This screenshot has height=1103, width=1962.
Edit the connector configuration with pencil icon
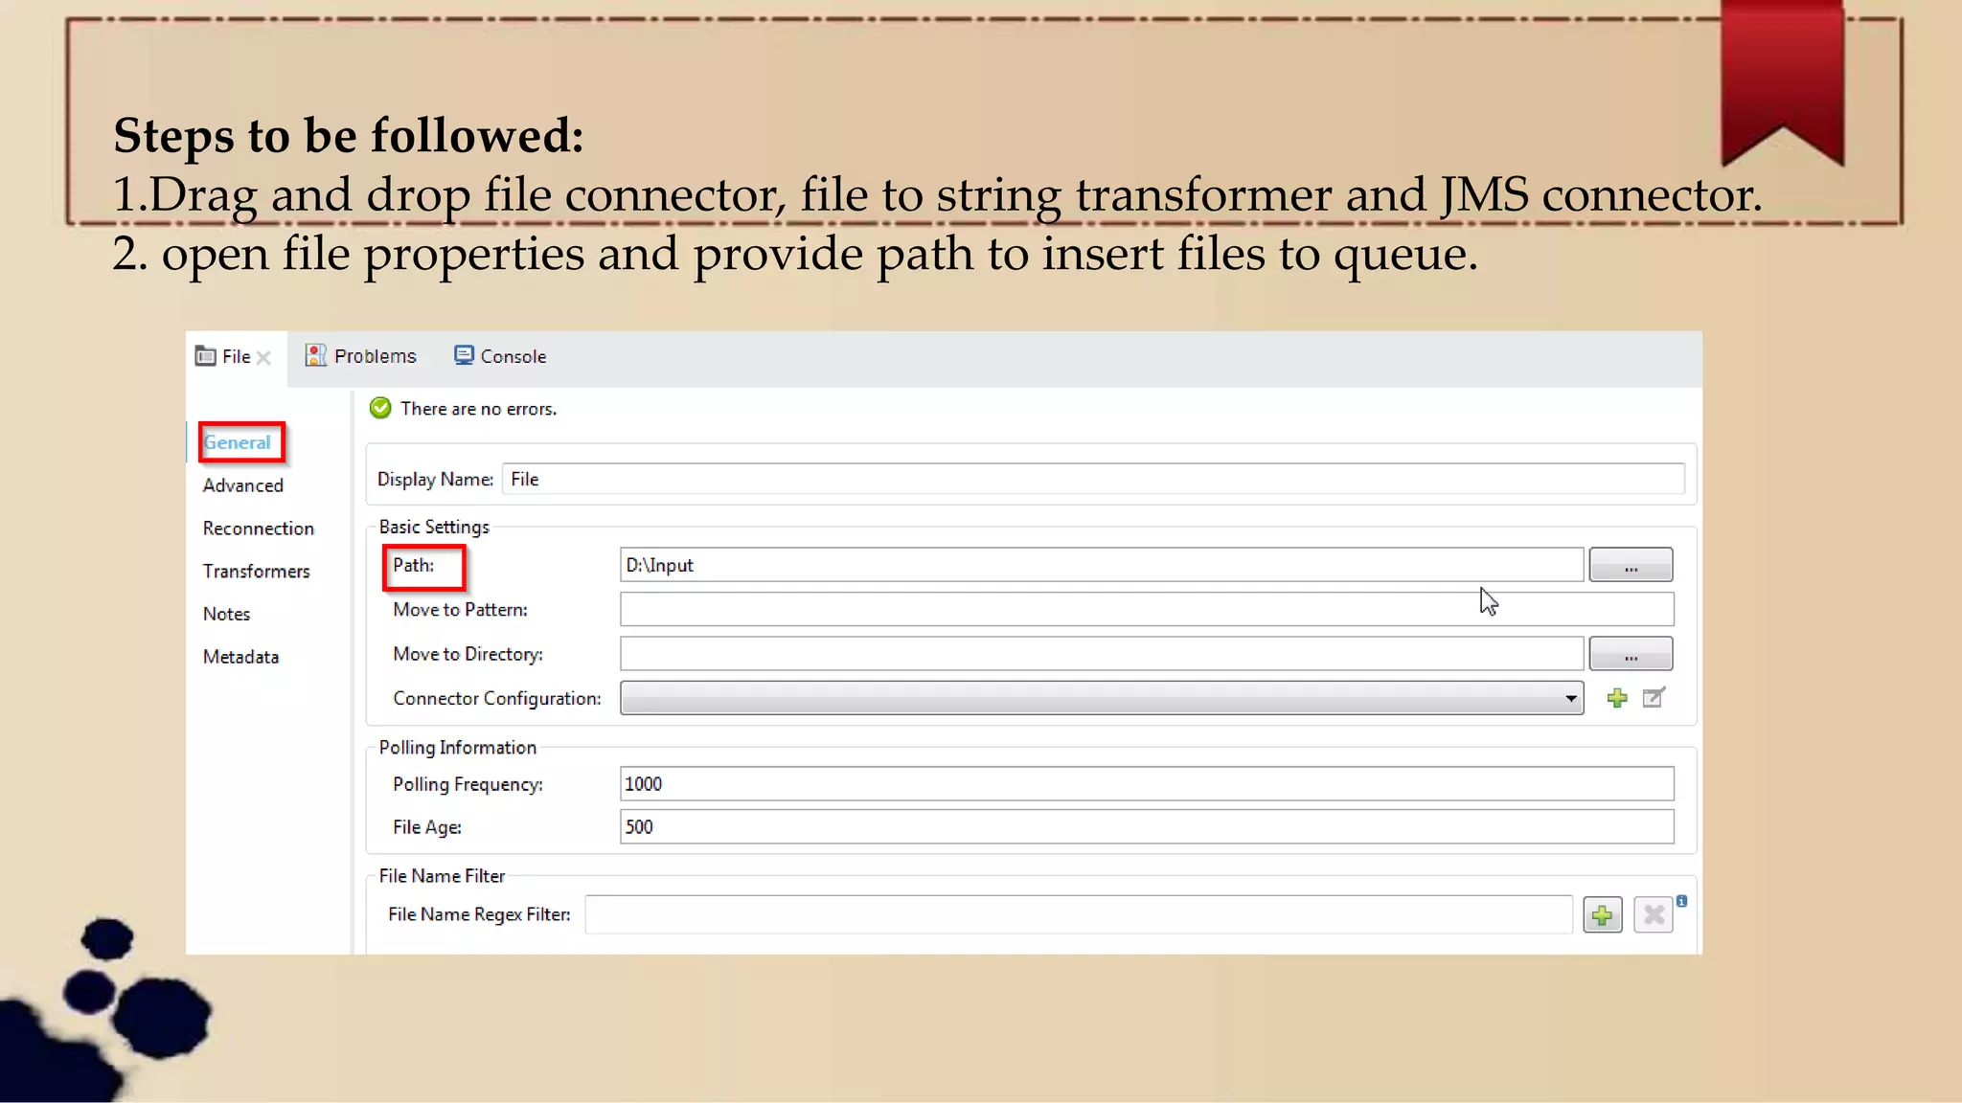point(1654,698)
